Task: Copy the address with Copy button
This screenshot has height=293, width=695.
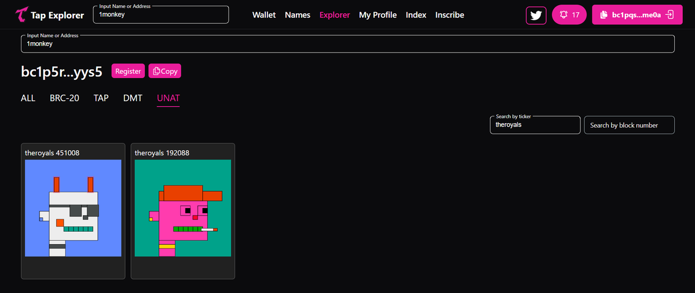Action: tap(165, 71)
